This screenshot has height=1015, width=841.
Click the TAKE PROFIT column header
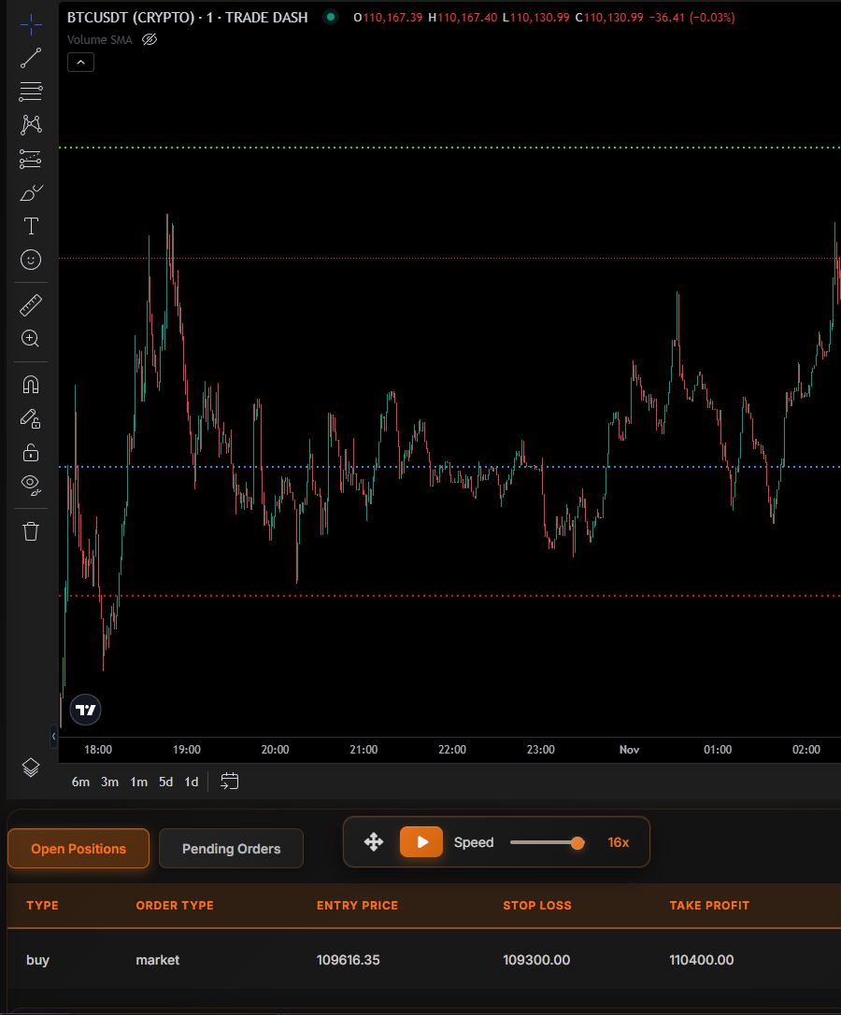[709, 906]
